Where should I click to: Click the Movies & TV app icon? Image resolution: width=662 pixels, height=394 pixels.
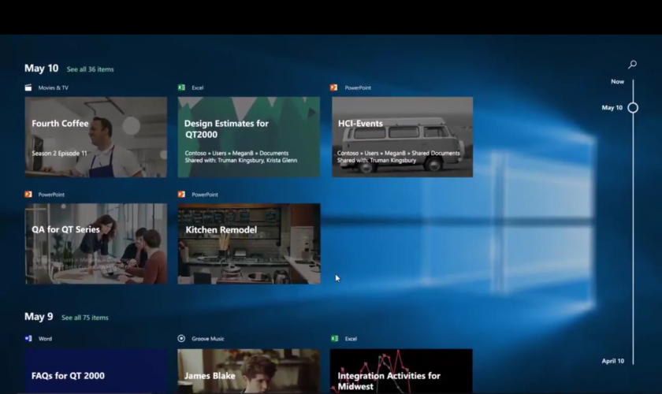point(28,87)
